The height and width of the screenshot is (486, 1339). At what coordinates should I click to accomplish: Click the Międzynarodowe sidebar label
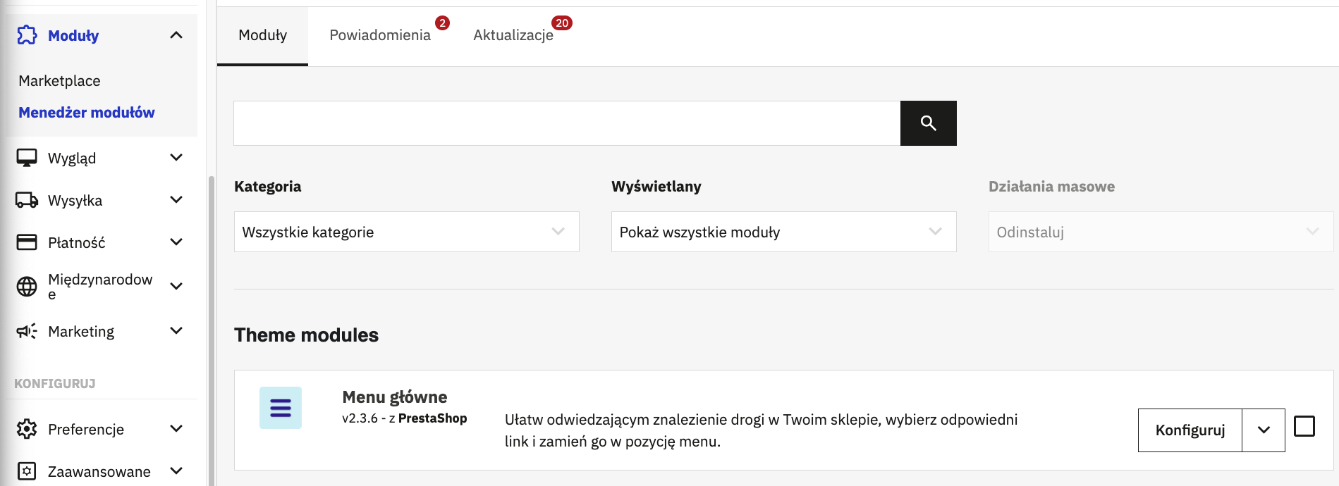[100, 287]
